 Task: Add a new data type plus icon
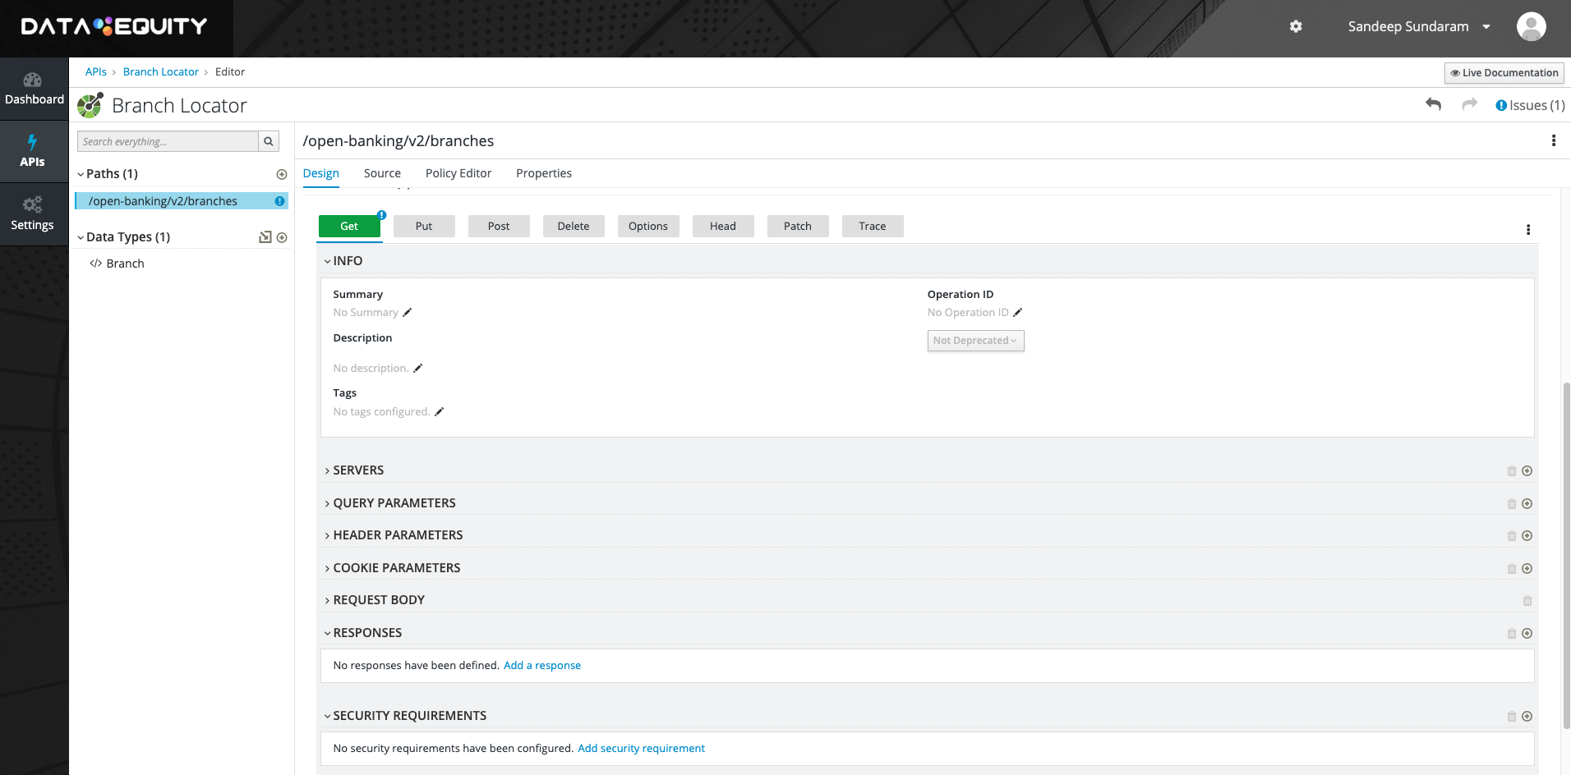click(x=282, y=237)
